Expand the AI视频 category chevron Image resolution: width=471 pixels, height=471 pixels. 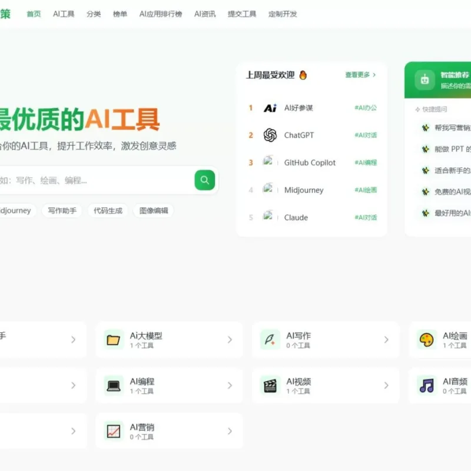[386, 386]
